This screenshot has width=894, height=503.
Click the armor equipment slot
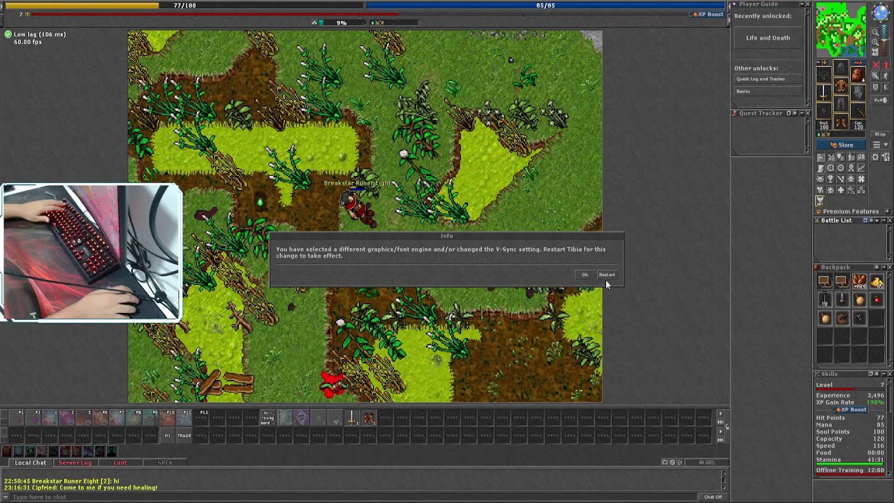click(x=840, y=86)
